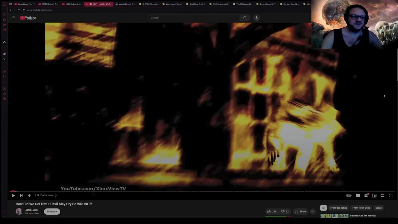The width and height of the screenshot is (398, 224).
Task: Toggle the autoplay switch in player
Action: [x=349, y=196]
